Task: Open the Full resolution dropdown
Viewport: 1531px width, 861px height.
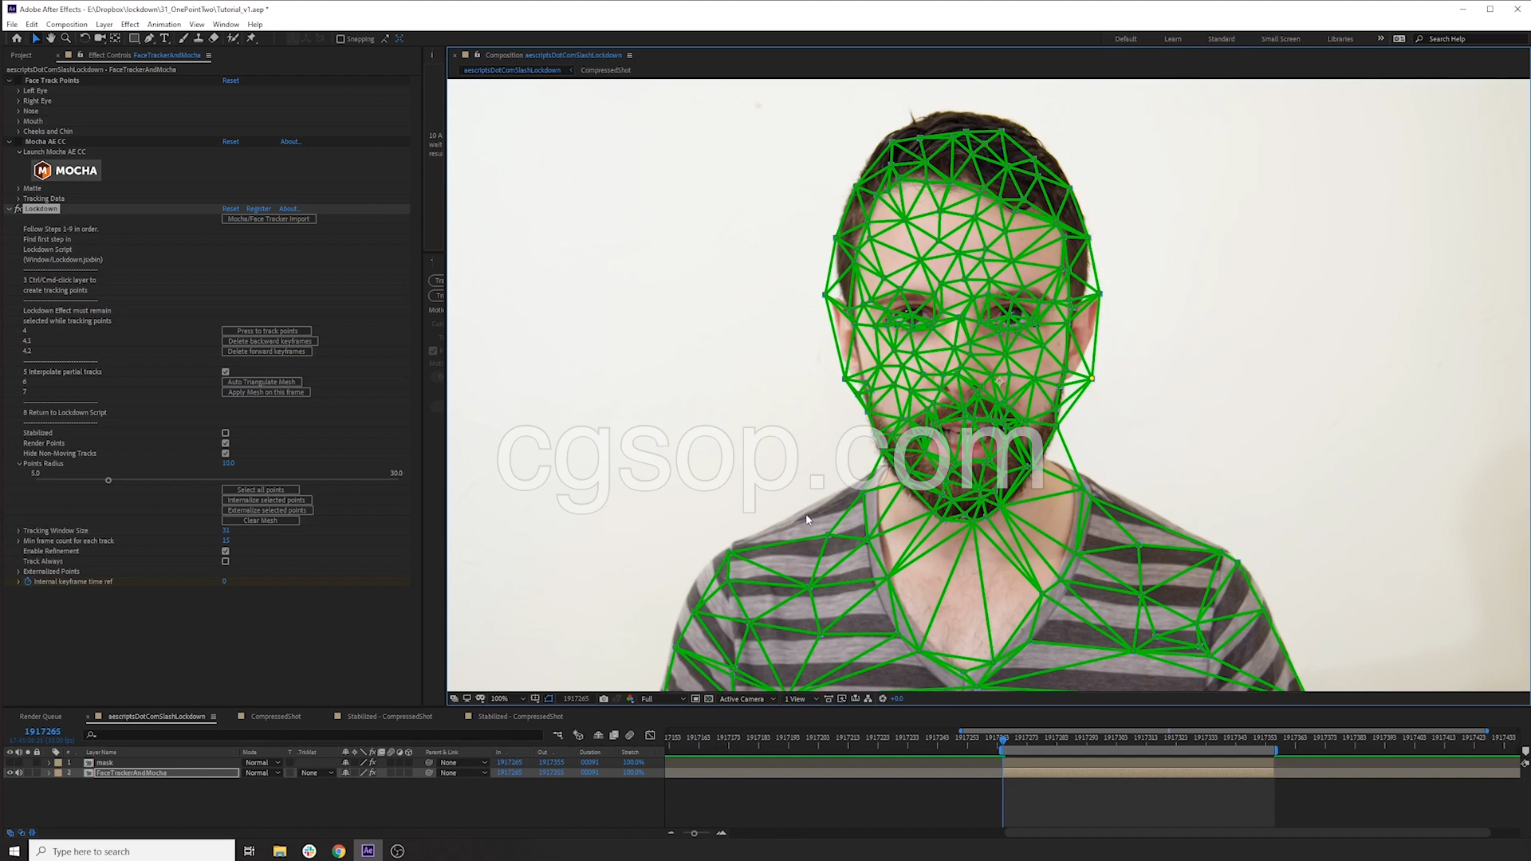Action: pyautogui.click(x=663, y=699)
